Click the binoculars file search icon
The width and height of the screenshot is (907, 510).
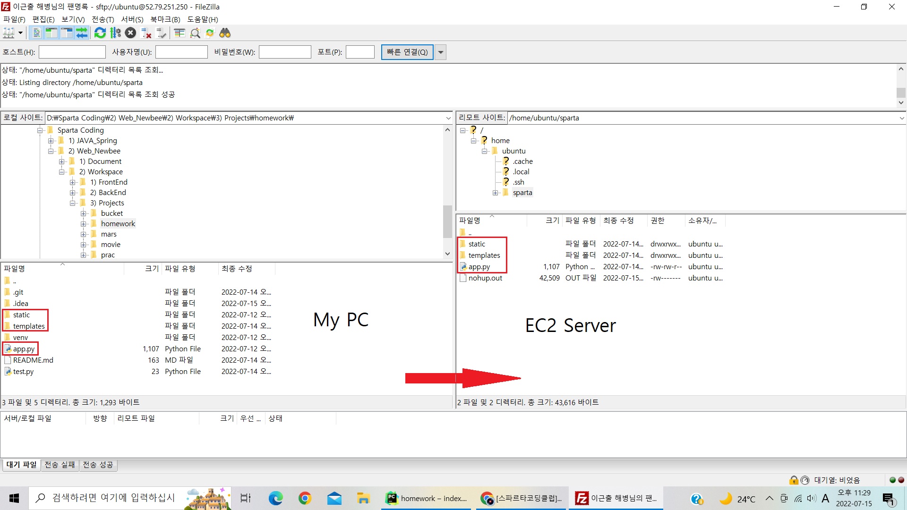click(x=225, y=33)
